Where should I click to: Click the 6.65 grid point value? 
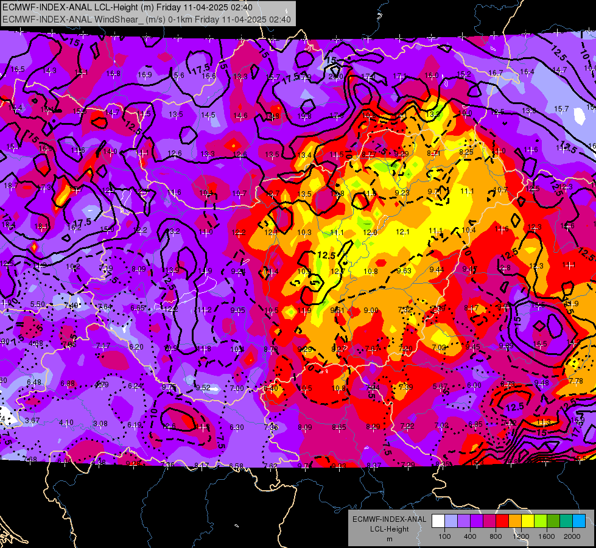coord(138,307)
